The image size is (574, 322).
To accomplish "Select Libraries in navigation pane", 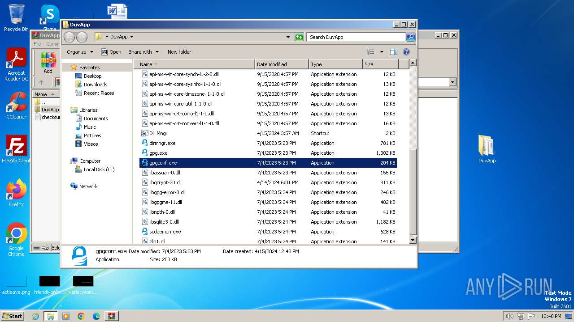I will (88, 110).
